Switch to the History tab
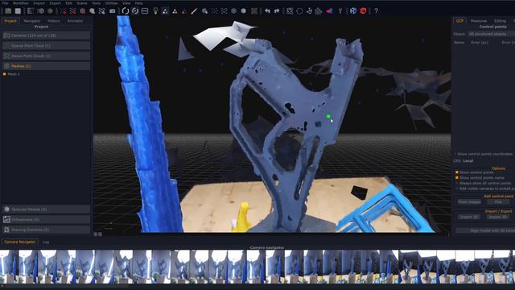Screen dimensions: 515x290 click(x=54, y=21)
